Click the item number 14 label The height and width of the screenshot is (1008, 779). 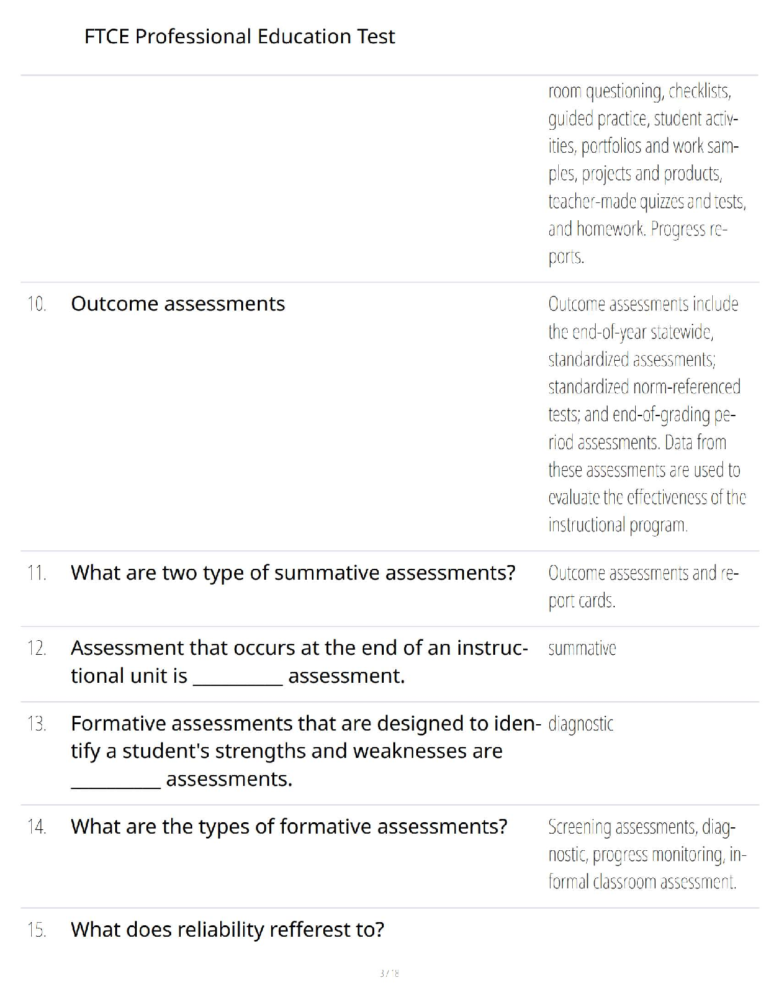pos(37,827)
